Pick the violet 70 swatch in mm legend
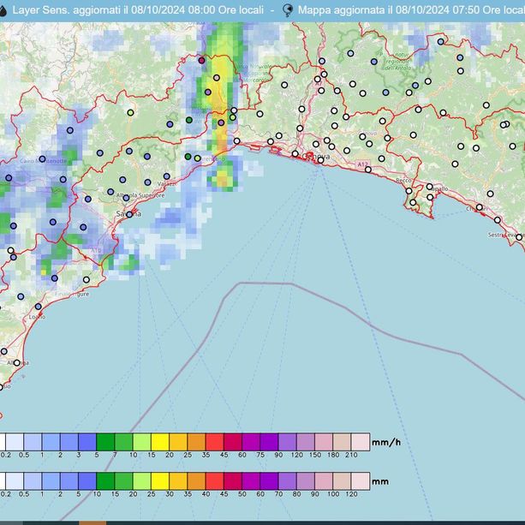Image resolution: width=525 pixels, height=525 pixels. click(x=287, y=481)
